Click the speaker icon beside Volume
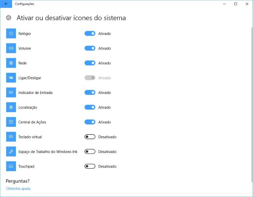The image size is (253, 197). tap(11, 48)
